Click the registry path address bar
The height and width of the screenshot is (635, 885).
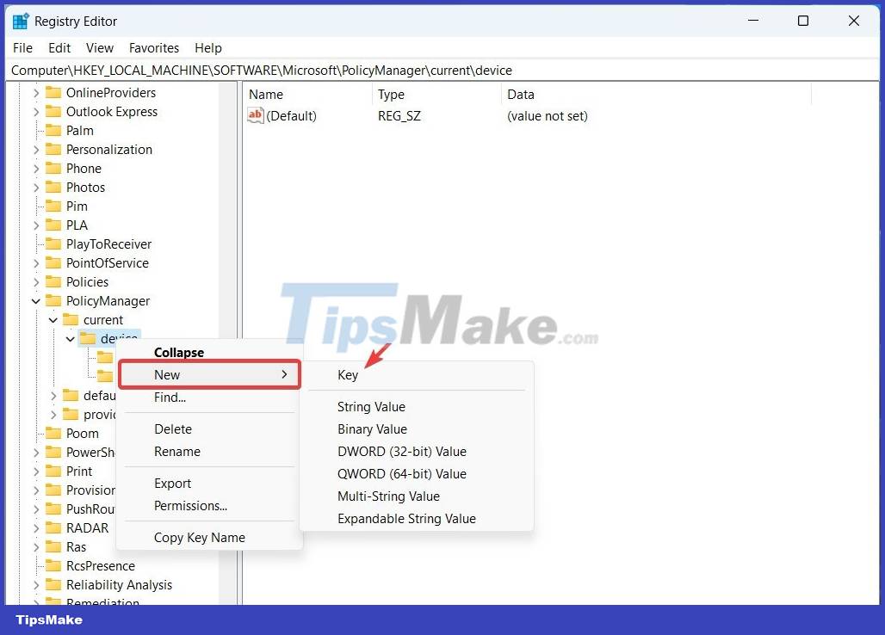(442, 71)
